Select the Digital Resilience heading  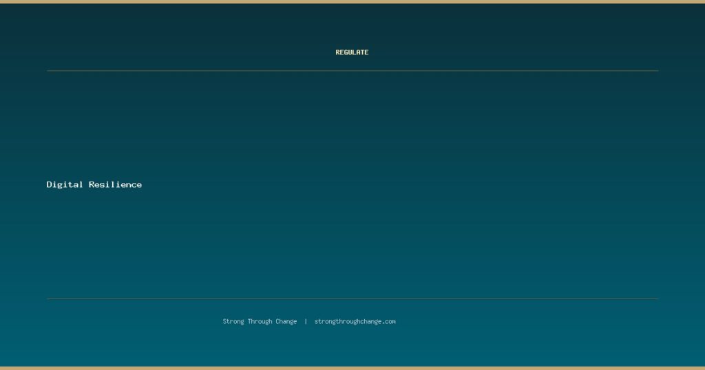point(94,184)
